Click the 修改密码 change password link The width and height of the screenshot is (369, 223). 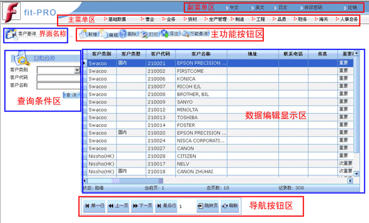(311, 8)
